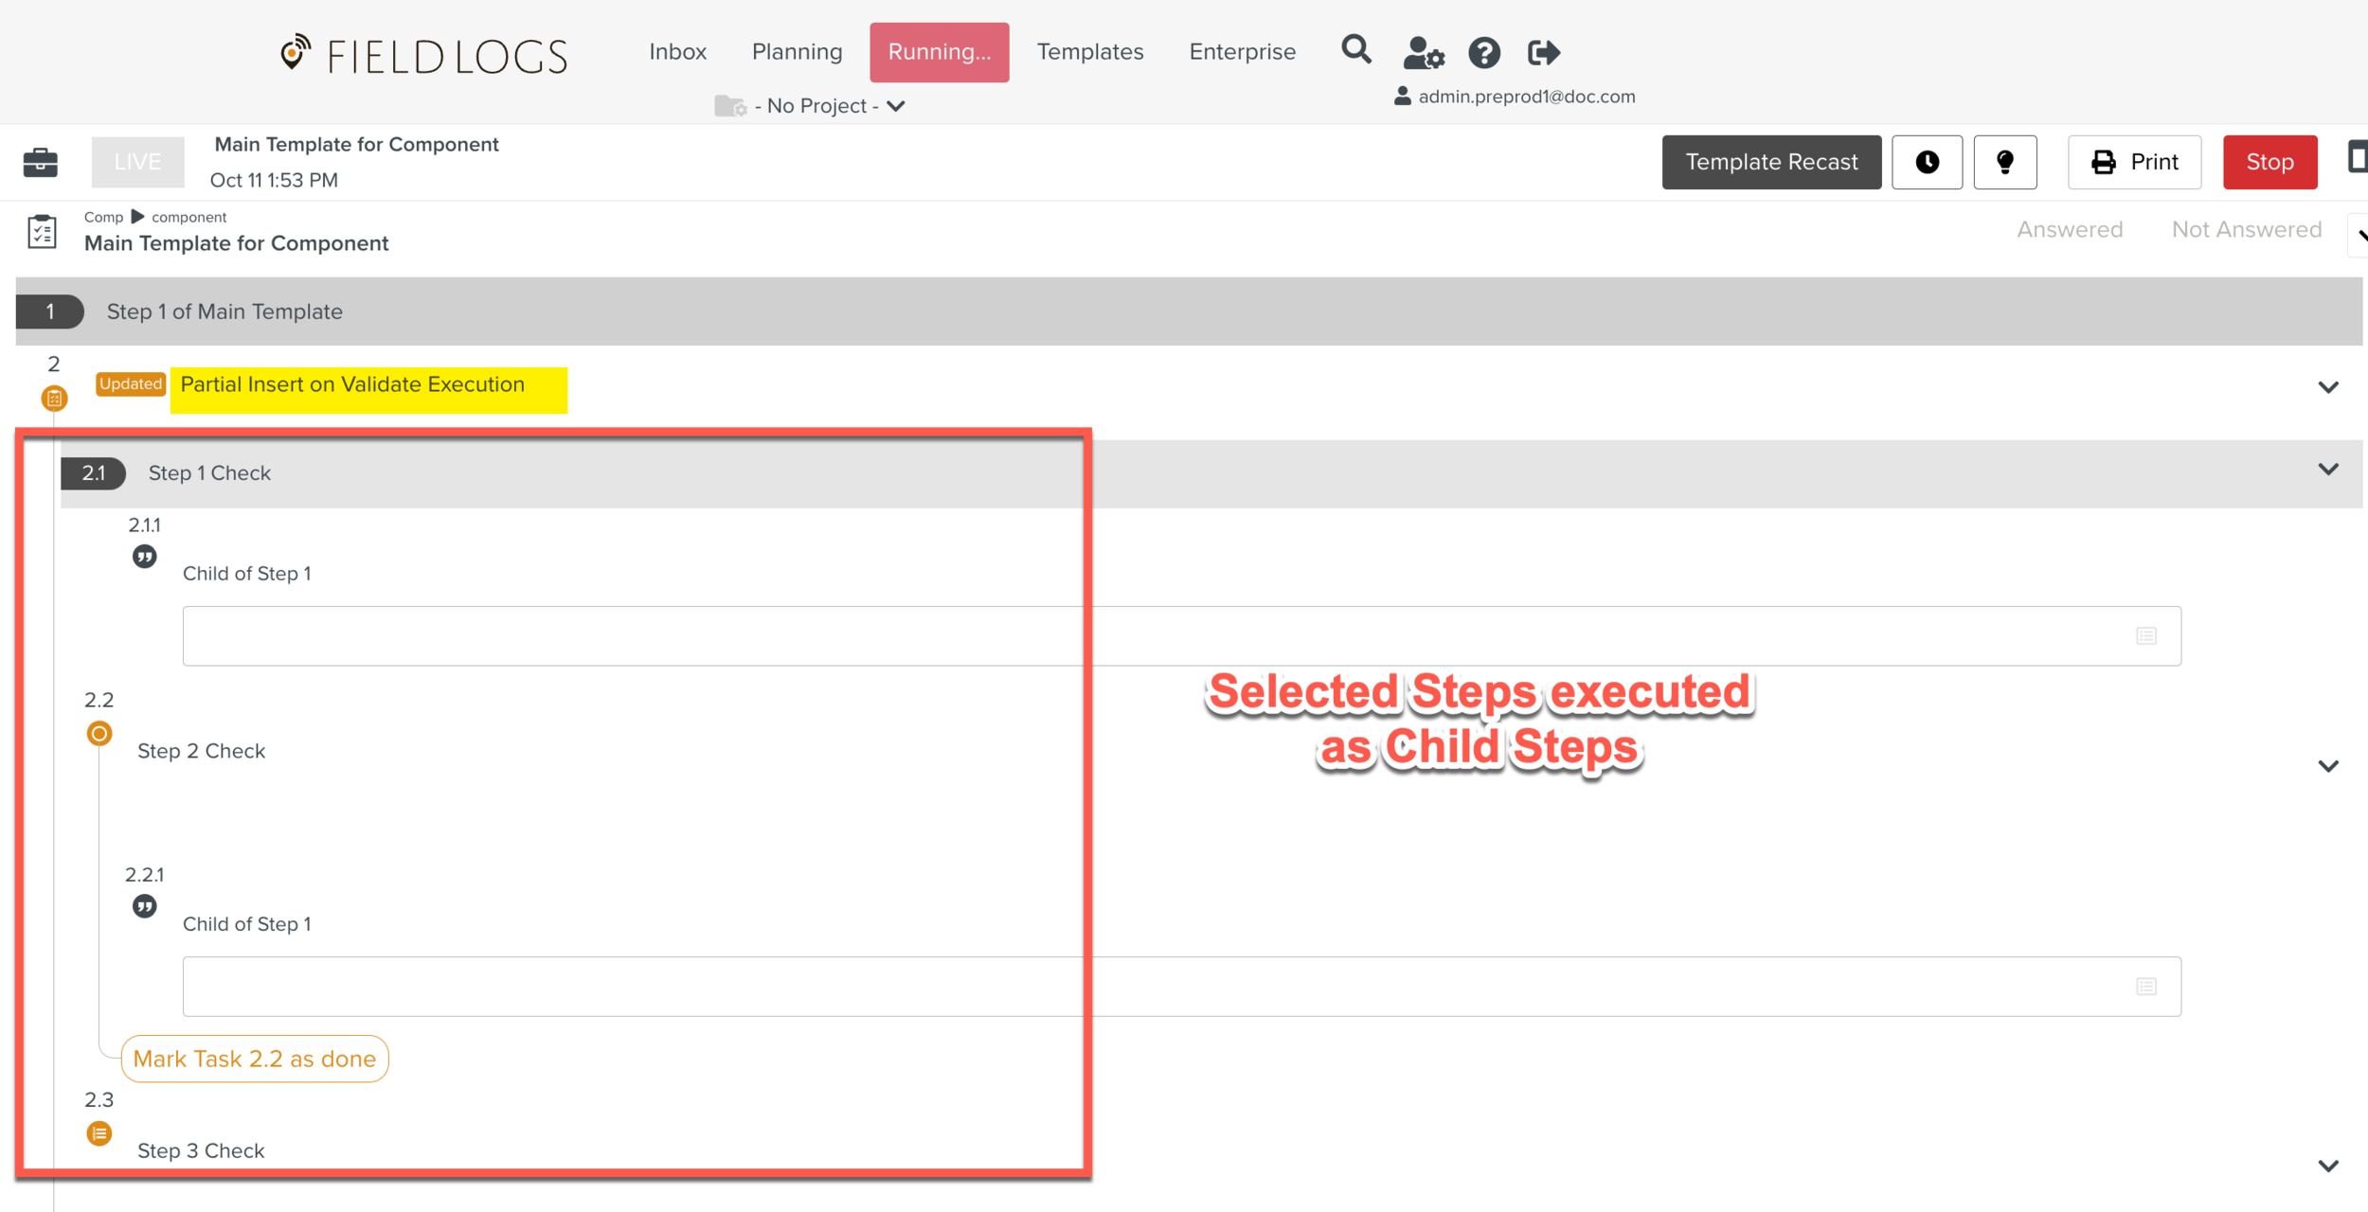Image resolution: width=2368 pixels, height=1212 pixels.
Task: Click Mark Task 2.2 as done
Action: click(x=255, y=1059)
